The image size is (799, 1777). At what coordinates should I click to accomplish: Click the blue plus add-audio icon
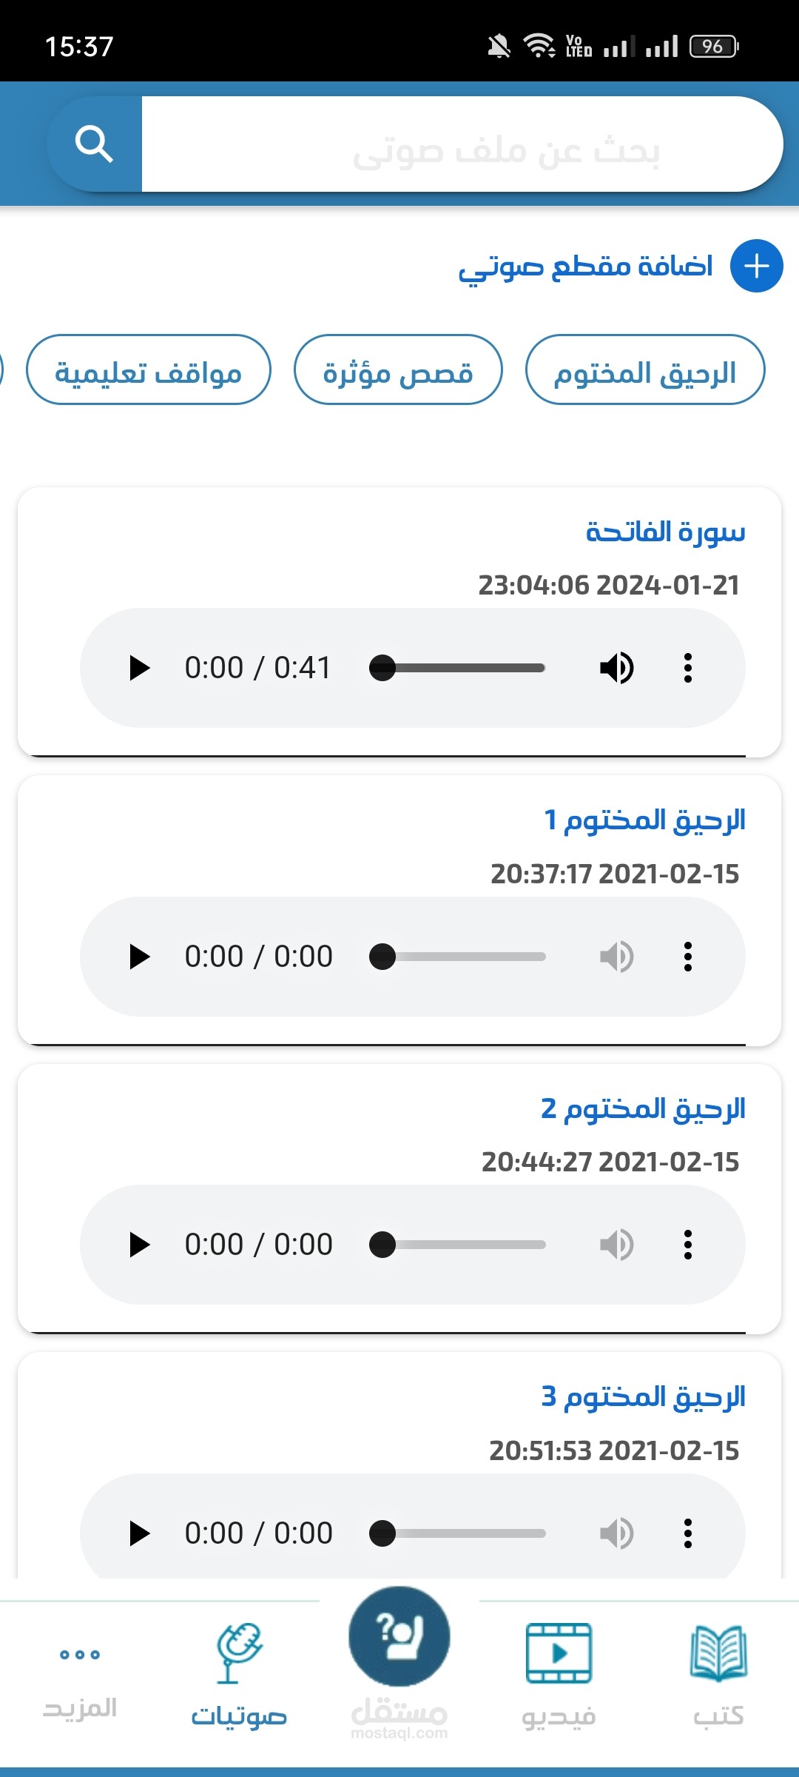(x=756, y=266)
